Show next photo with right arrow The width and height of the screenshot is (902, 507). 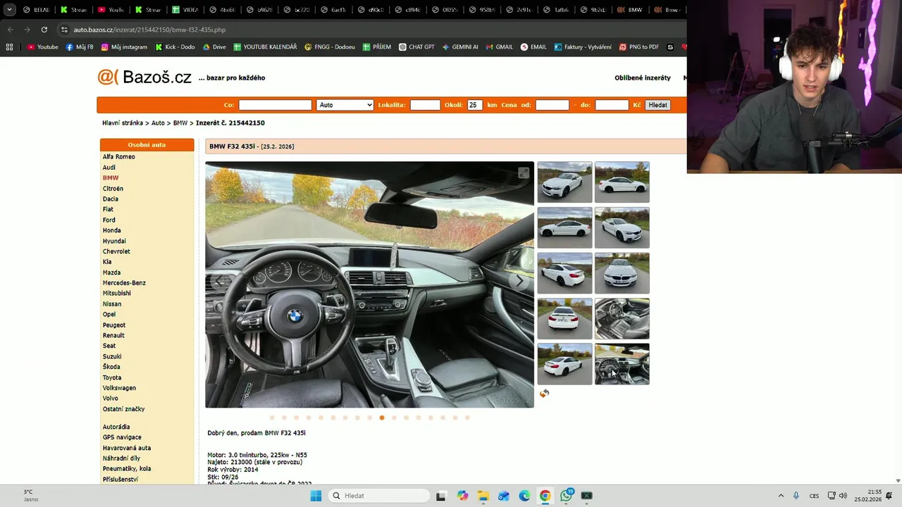click(519, 281)
